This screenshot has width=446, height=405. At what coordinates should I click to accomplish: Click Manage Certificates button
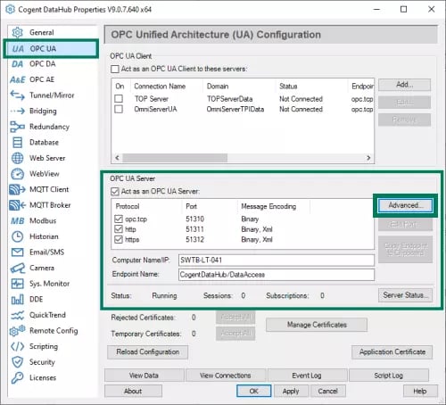tap(317, 325)
